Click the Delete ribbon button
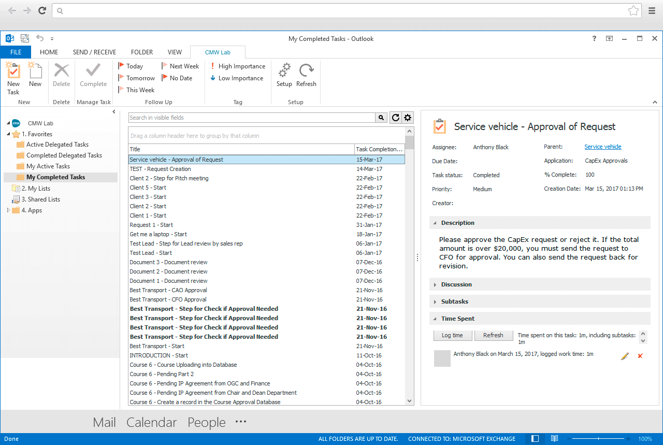The image size is (663, 445). [x=61, y=76]
